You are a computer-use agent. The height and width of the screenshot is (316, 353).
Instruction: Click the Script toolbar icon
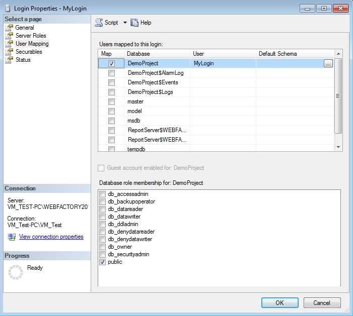[x=99, y=23]
